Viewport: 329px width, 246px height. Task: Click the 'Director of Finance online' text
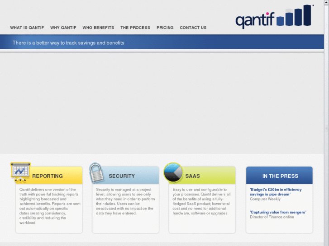pos(272,217)
